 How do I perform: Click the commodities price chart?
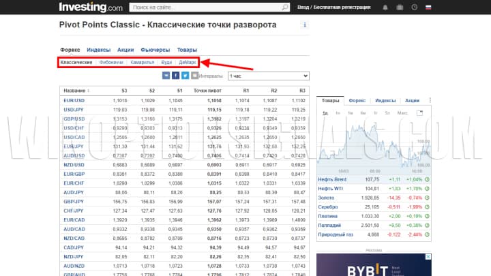click(x=374, y=147)
